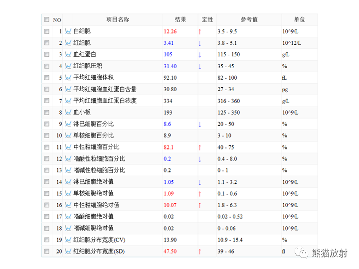This screenshot has height=269, width=359.
Task: Open the trend chart icon for 血红蛋白
Action: 68,54
